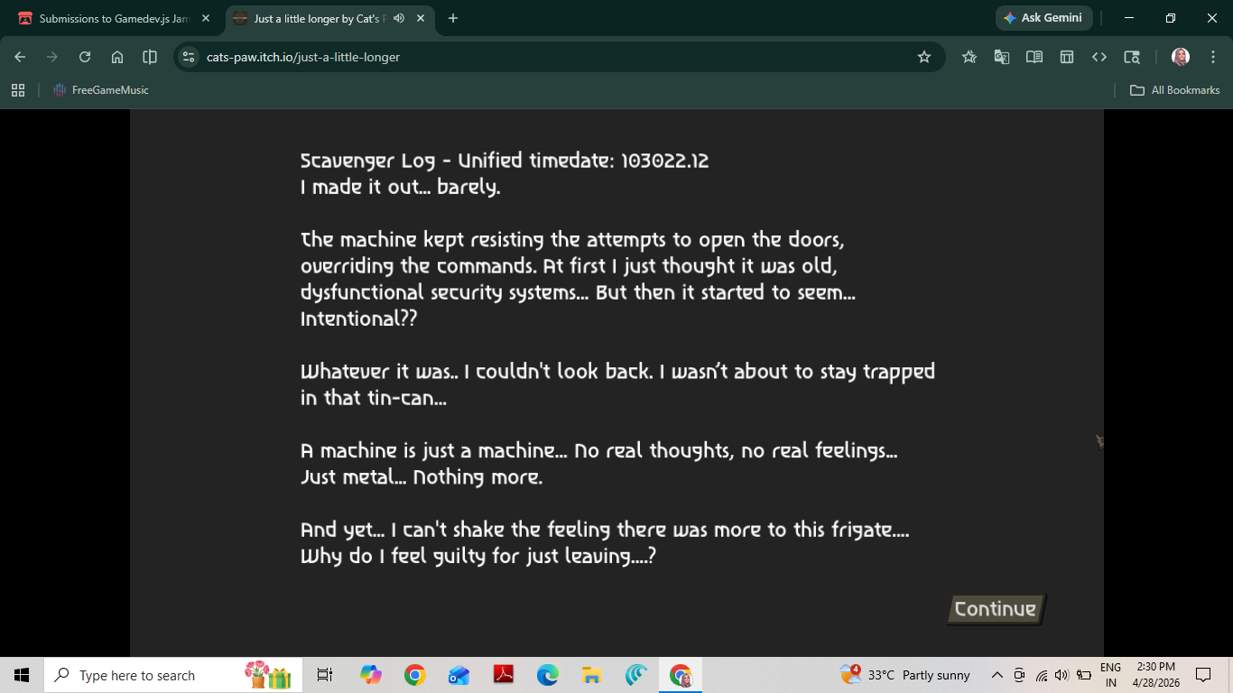Open the FreeGameMusic bookmark
Screen dimensions: 1233x693
point(100,90)
